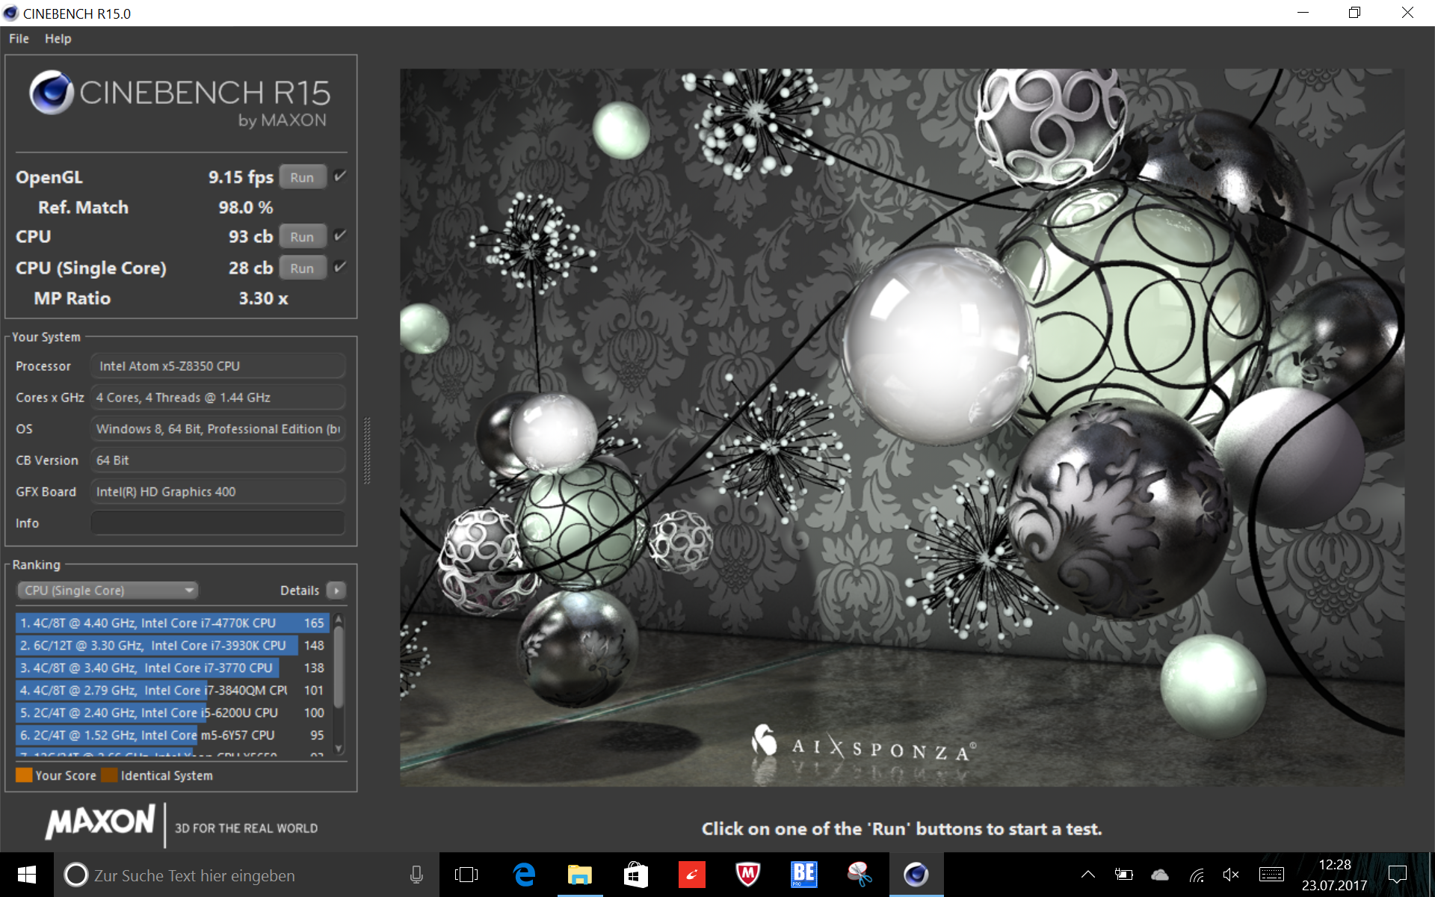This screenshot has width=1435, height=897.
Task: Open the McAfee shield taskbar icon
Action: click(747, 875)
